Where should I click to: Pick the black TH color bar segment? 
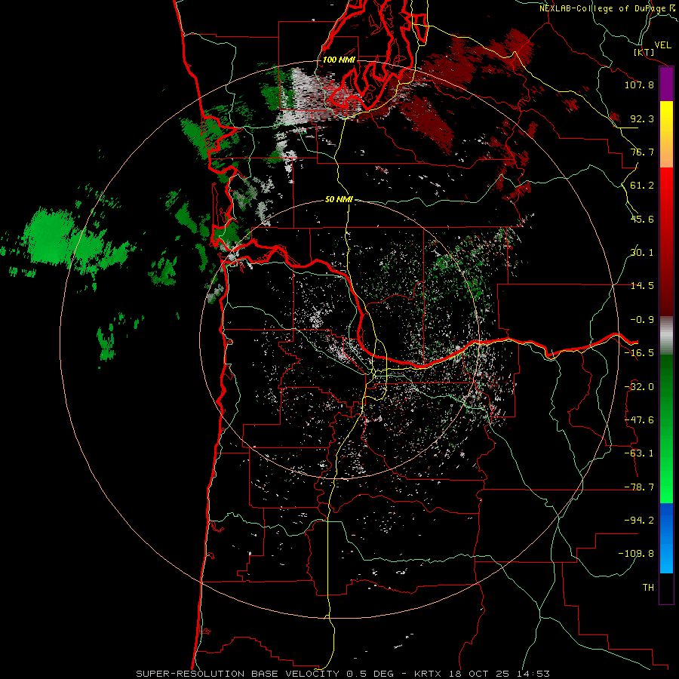[666, 588]
